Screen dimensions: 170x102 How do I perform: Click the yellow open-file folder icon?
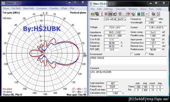pos(92,14)
